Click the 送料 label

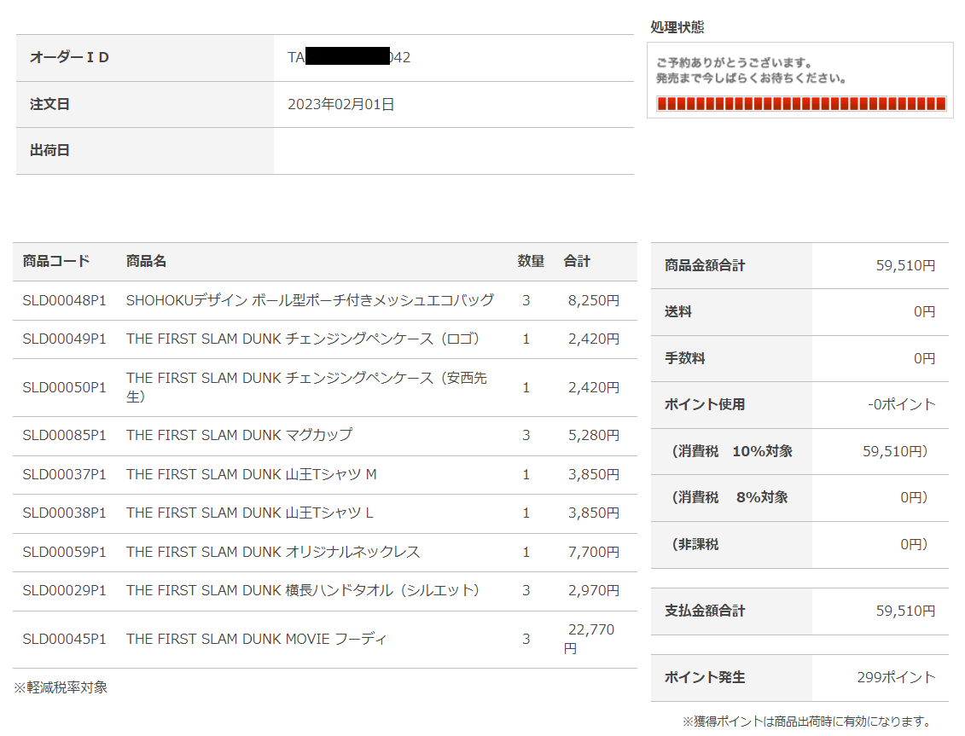coord(678,312)
